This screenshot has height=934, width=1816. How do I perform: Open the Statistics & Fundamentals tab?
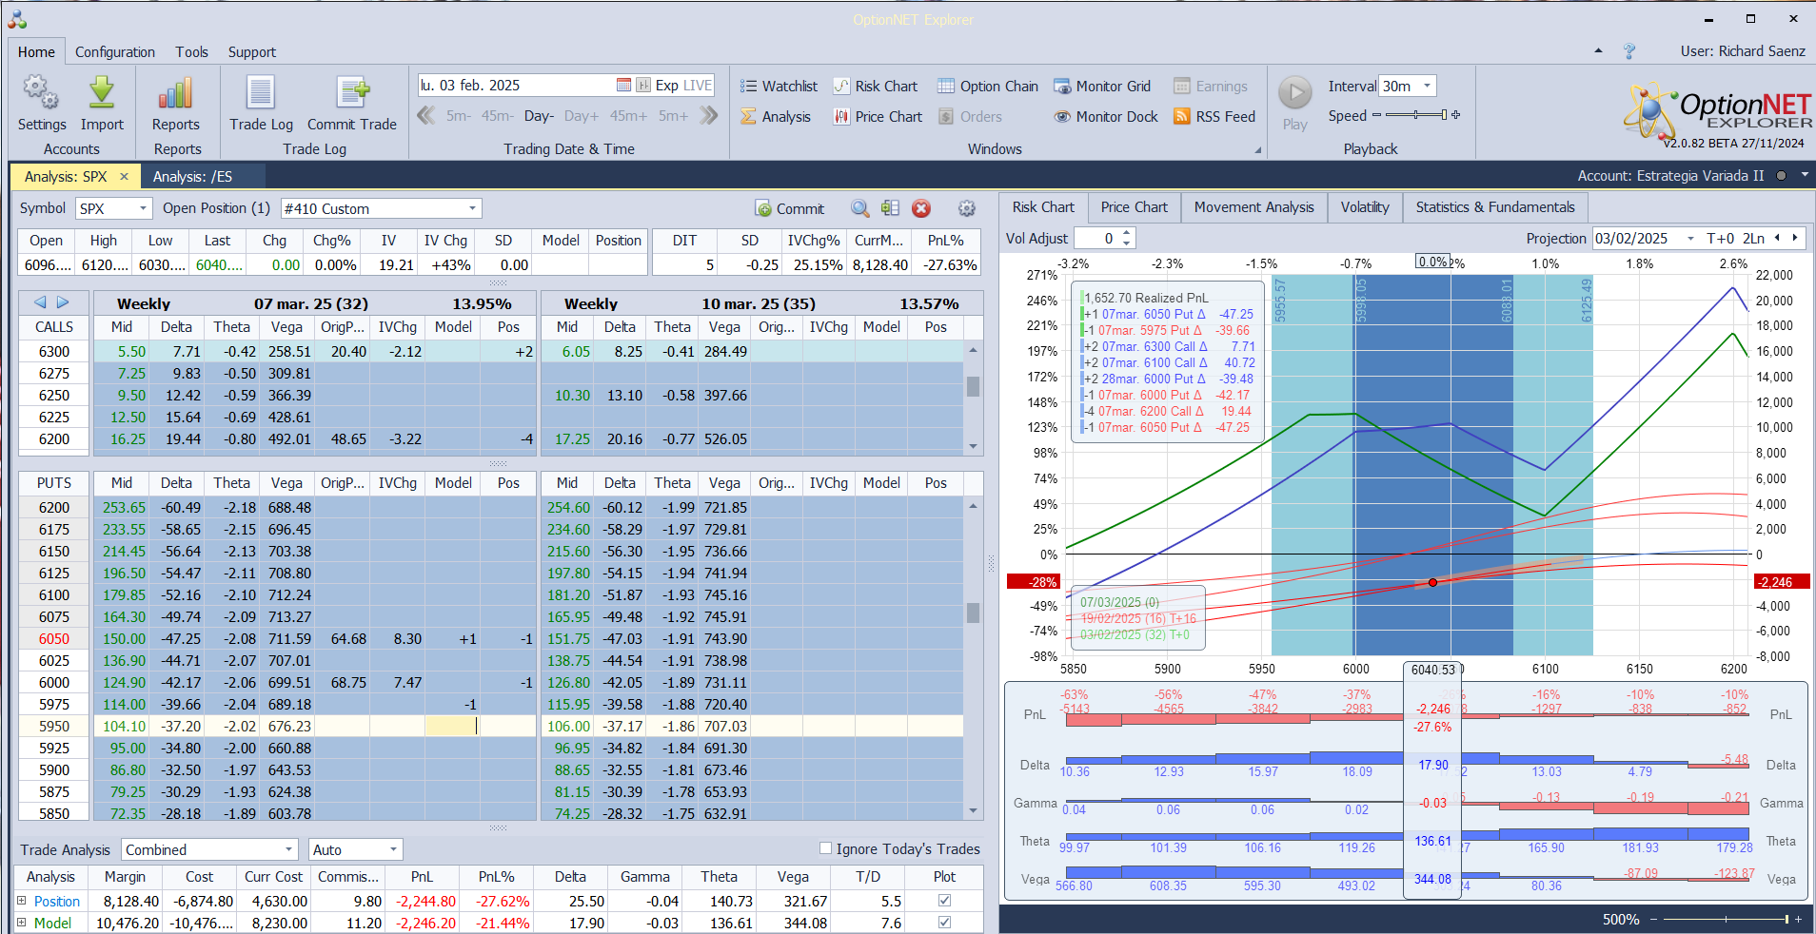point(1495,207)
